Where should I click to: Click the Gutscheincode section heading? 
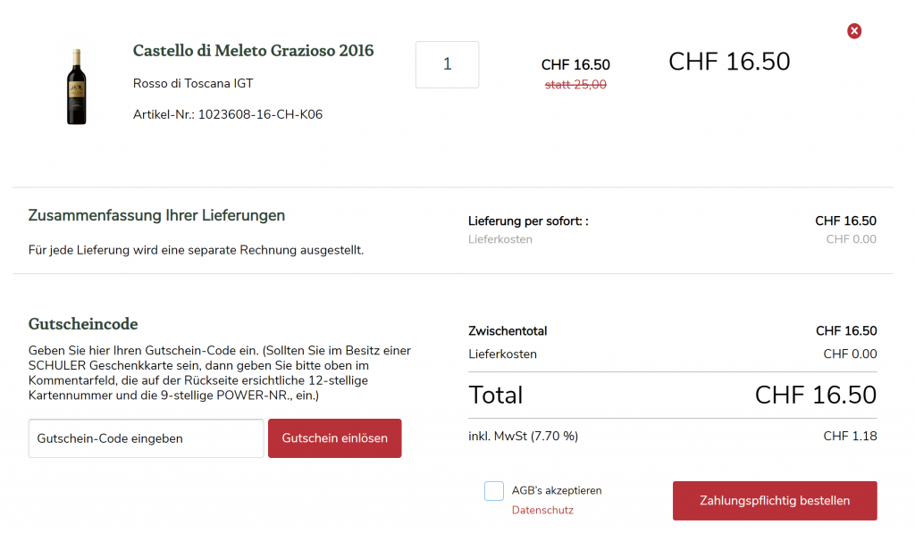tap(83, 324)
